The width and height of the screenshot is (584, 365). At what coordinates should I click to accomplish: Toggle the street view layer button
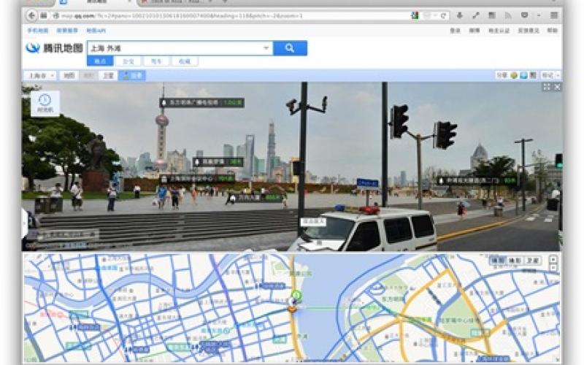132,75
